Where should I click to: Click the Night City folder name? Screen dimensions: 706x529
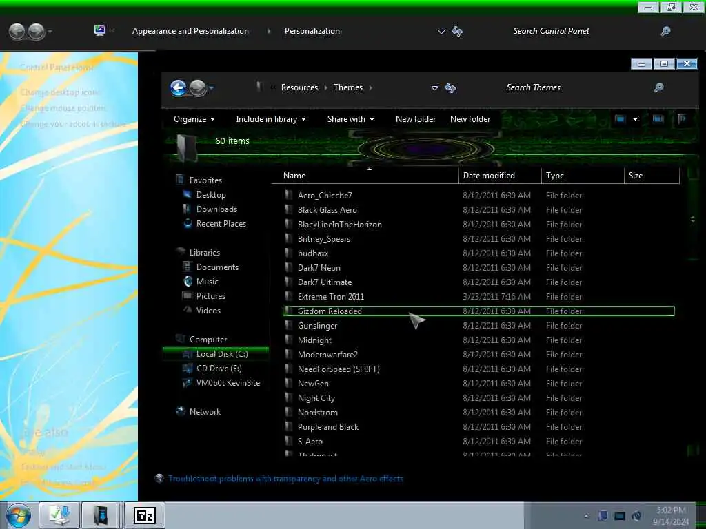click(316, 398)
